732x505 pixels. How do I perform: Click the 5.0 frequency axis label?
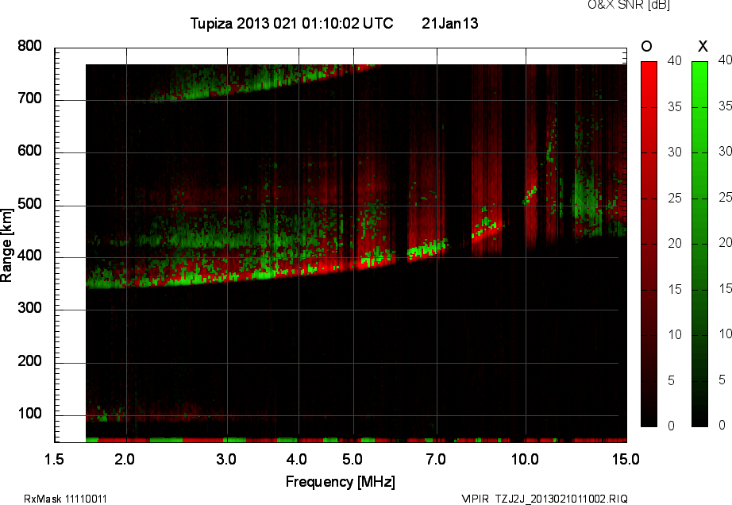pyautogui.click(x=353, y=459)
